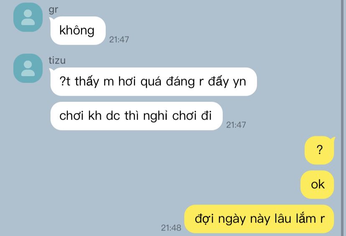The height and width of the screenshot is (236, 346).
Task: Click the word thấy in tizu's first message
Action: 87,82
